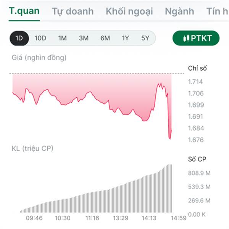Select the 1M time range
The image size is (229, 229).
pyautogui.click(x=62, y=38)
